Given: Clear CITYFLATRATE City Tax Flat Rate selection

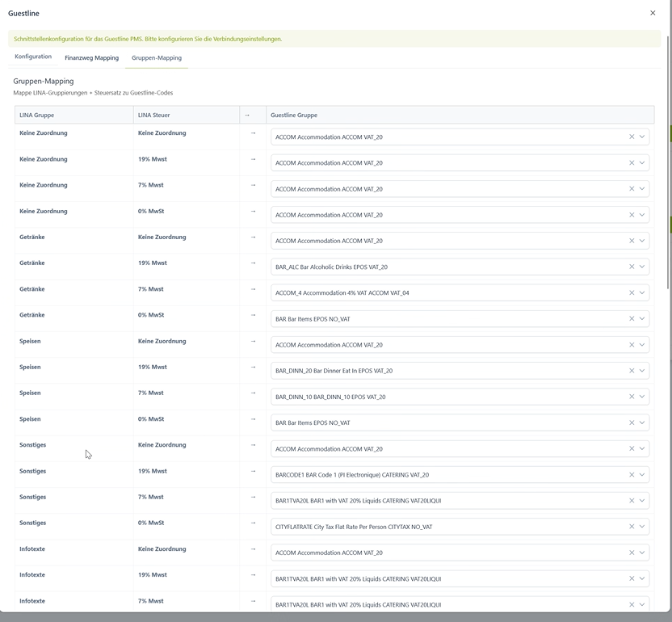Looking at the screenshot, I should (632, 527).
